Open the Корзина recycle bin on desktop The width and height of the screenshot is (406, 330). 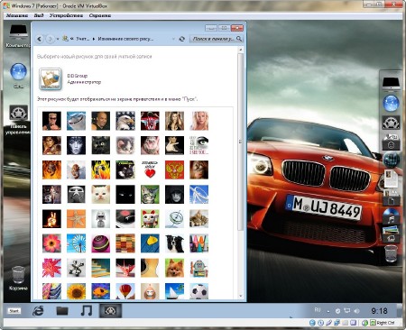click(18, 279)
